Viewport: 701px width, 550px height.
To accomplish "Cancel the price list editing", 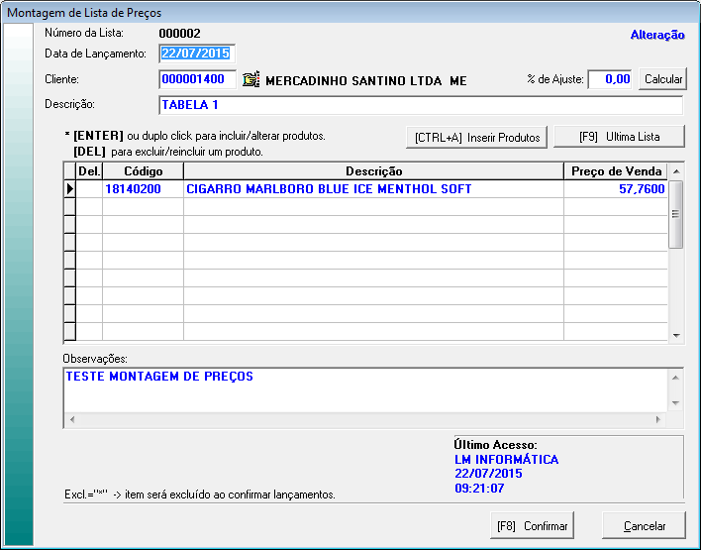I will (x=645, y=525).
